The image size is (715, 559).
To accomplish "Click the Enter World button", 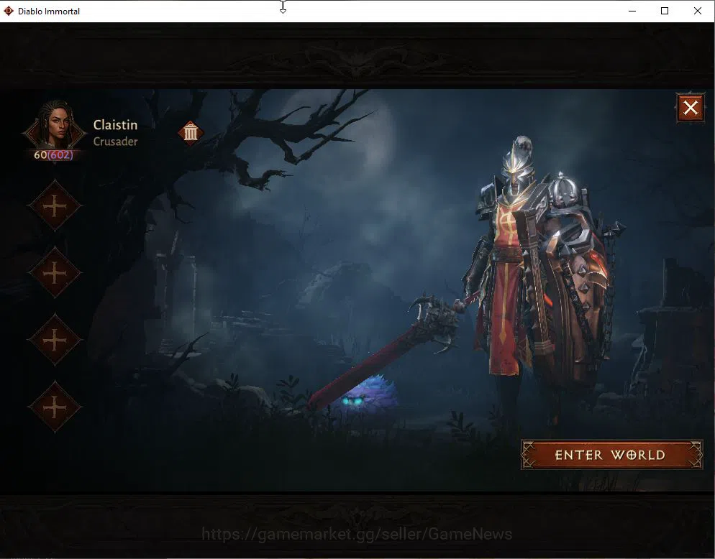I will (611, 455).
